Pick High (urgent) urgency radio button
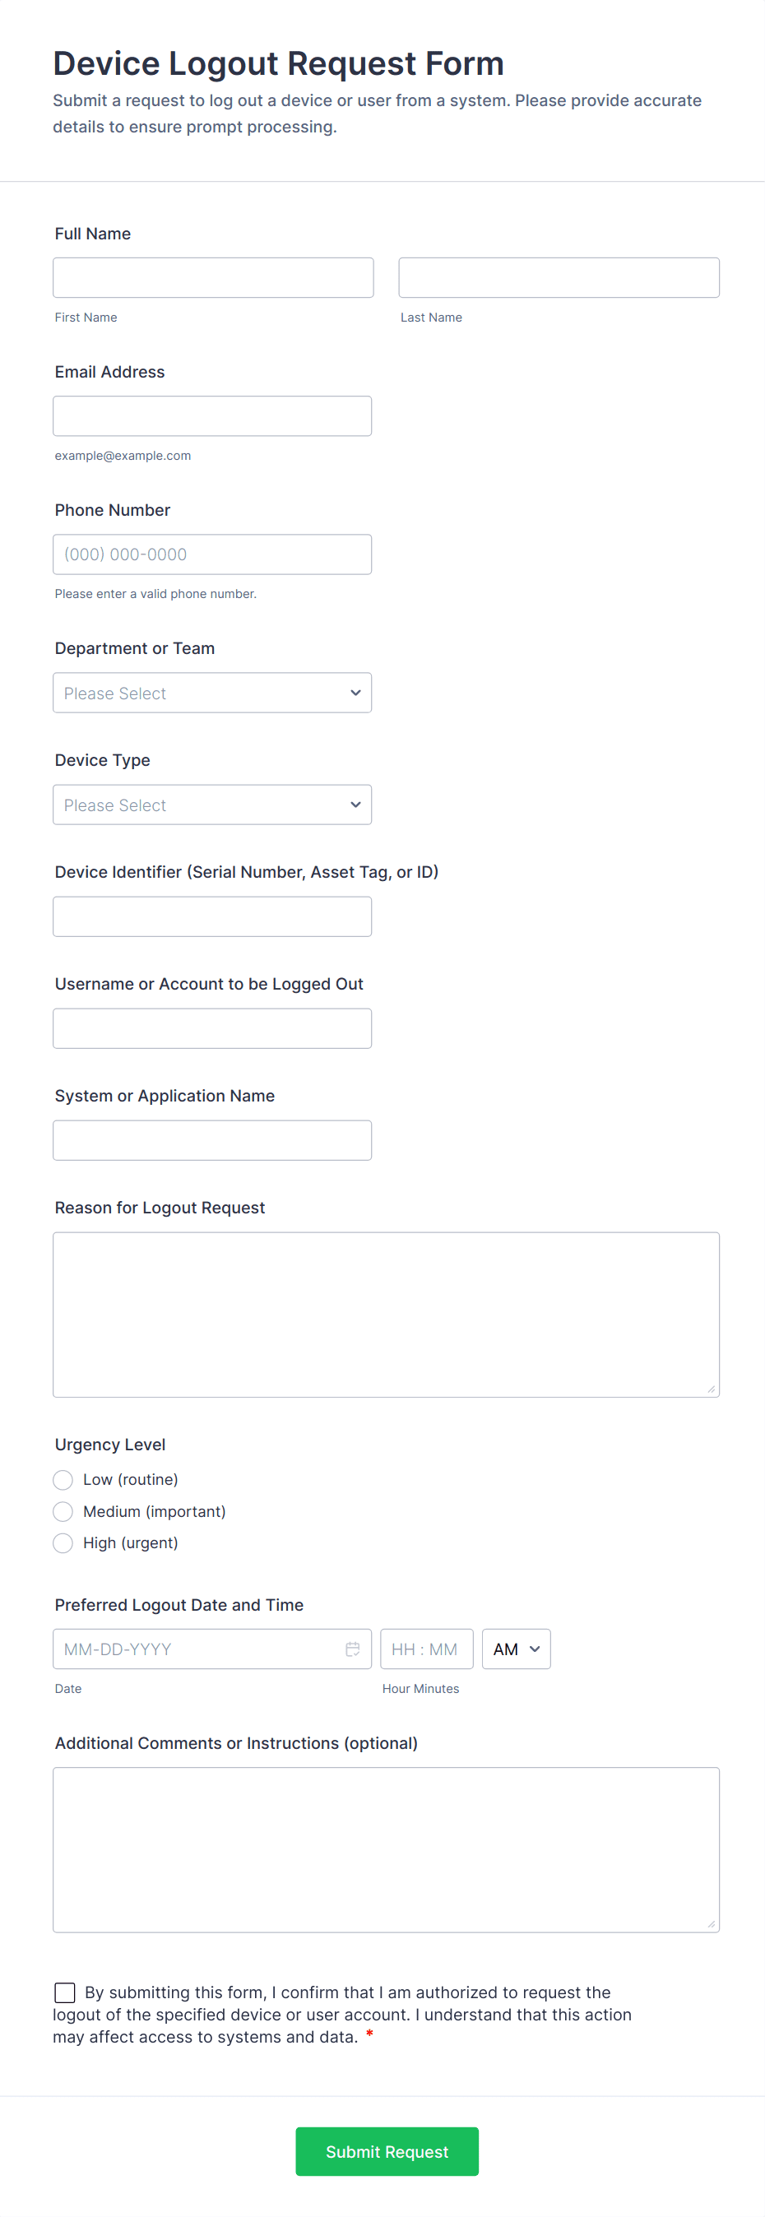Image resolution: width=765 pixels, height=2217 pixels. [x=63, y=1542]
